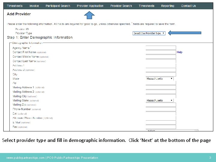Click the Mailing City field

[x=161, y=96]
